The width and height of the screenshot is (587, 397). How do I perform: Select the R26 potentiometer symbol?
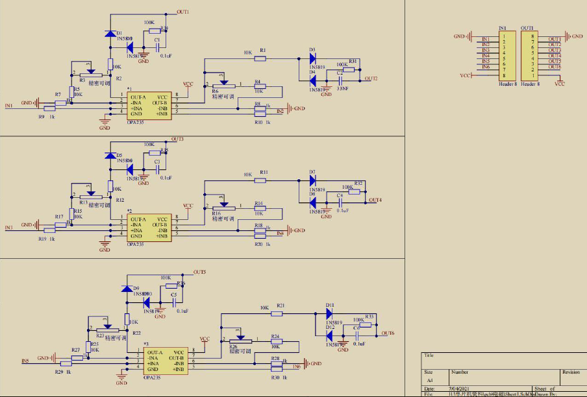click(x=240, y=339)
